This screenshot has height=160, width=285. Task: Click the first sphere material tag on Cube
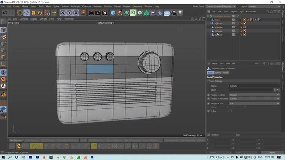click(x=252, y=20)
